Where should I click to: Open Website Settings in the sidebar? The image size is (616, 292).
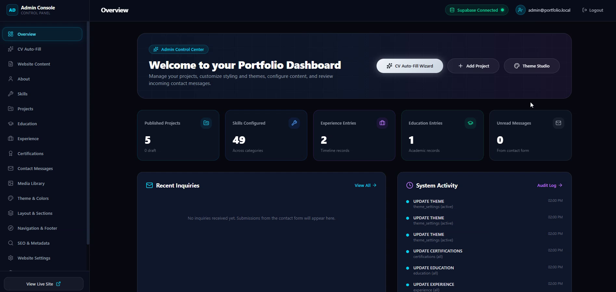pyautogui.click(x=42, y=258)
